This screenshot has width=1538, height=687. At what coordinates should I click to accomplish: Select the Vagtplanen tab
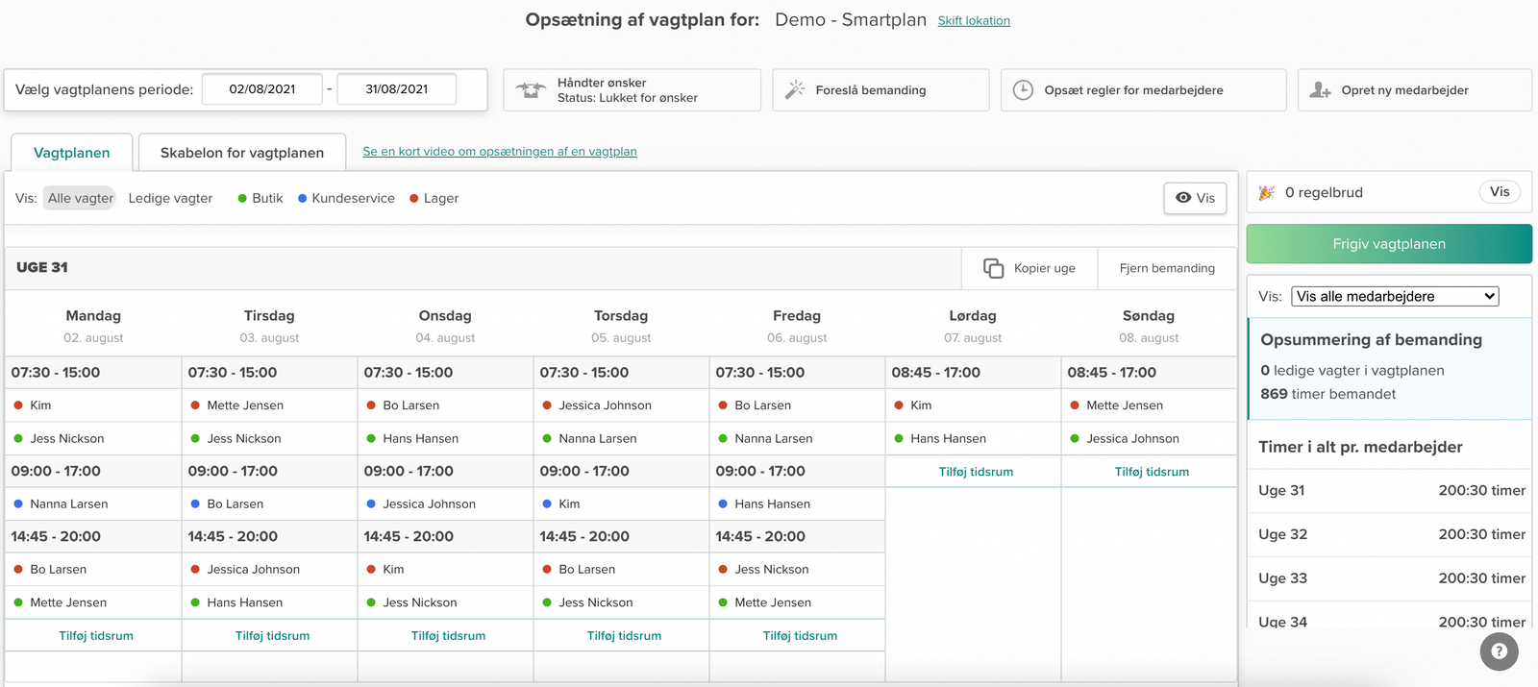(71, 153)
